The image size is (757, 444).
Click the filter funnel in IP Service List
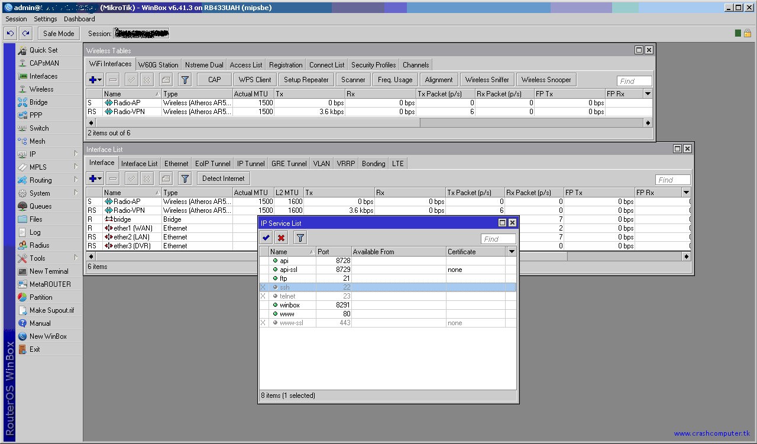300,238
